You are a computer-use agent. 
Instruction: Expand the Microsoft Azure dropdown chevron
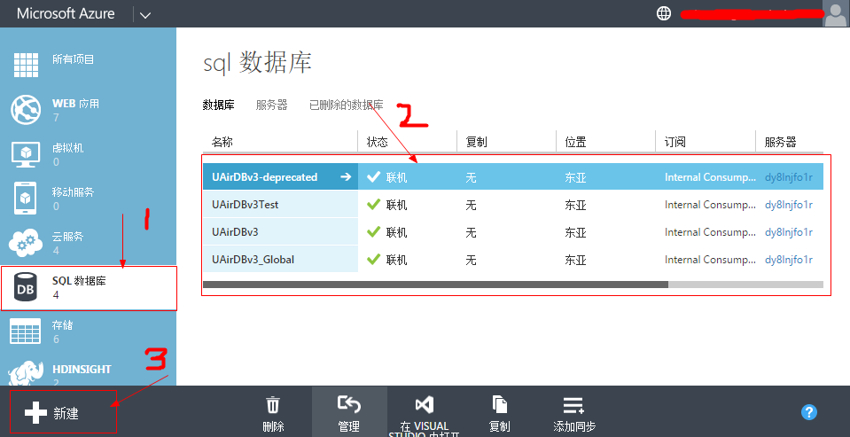144,15
